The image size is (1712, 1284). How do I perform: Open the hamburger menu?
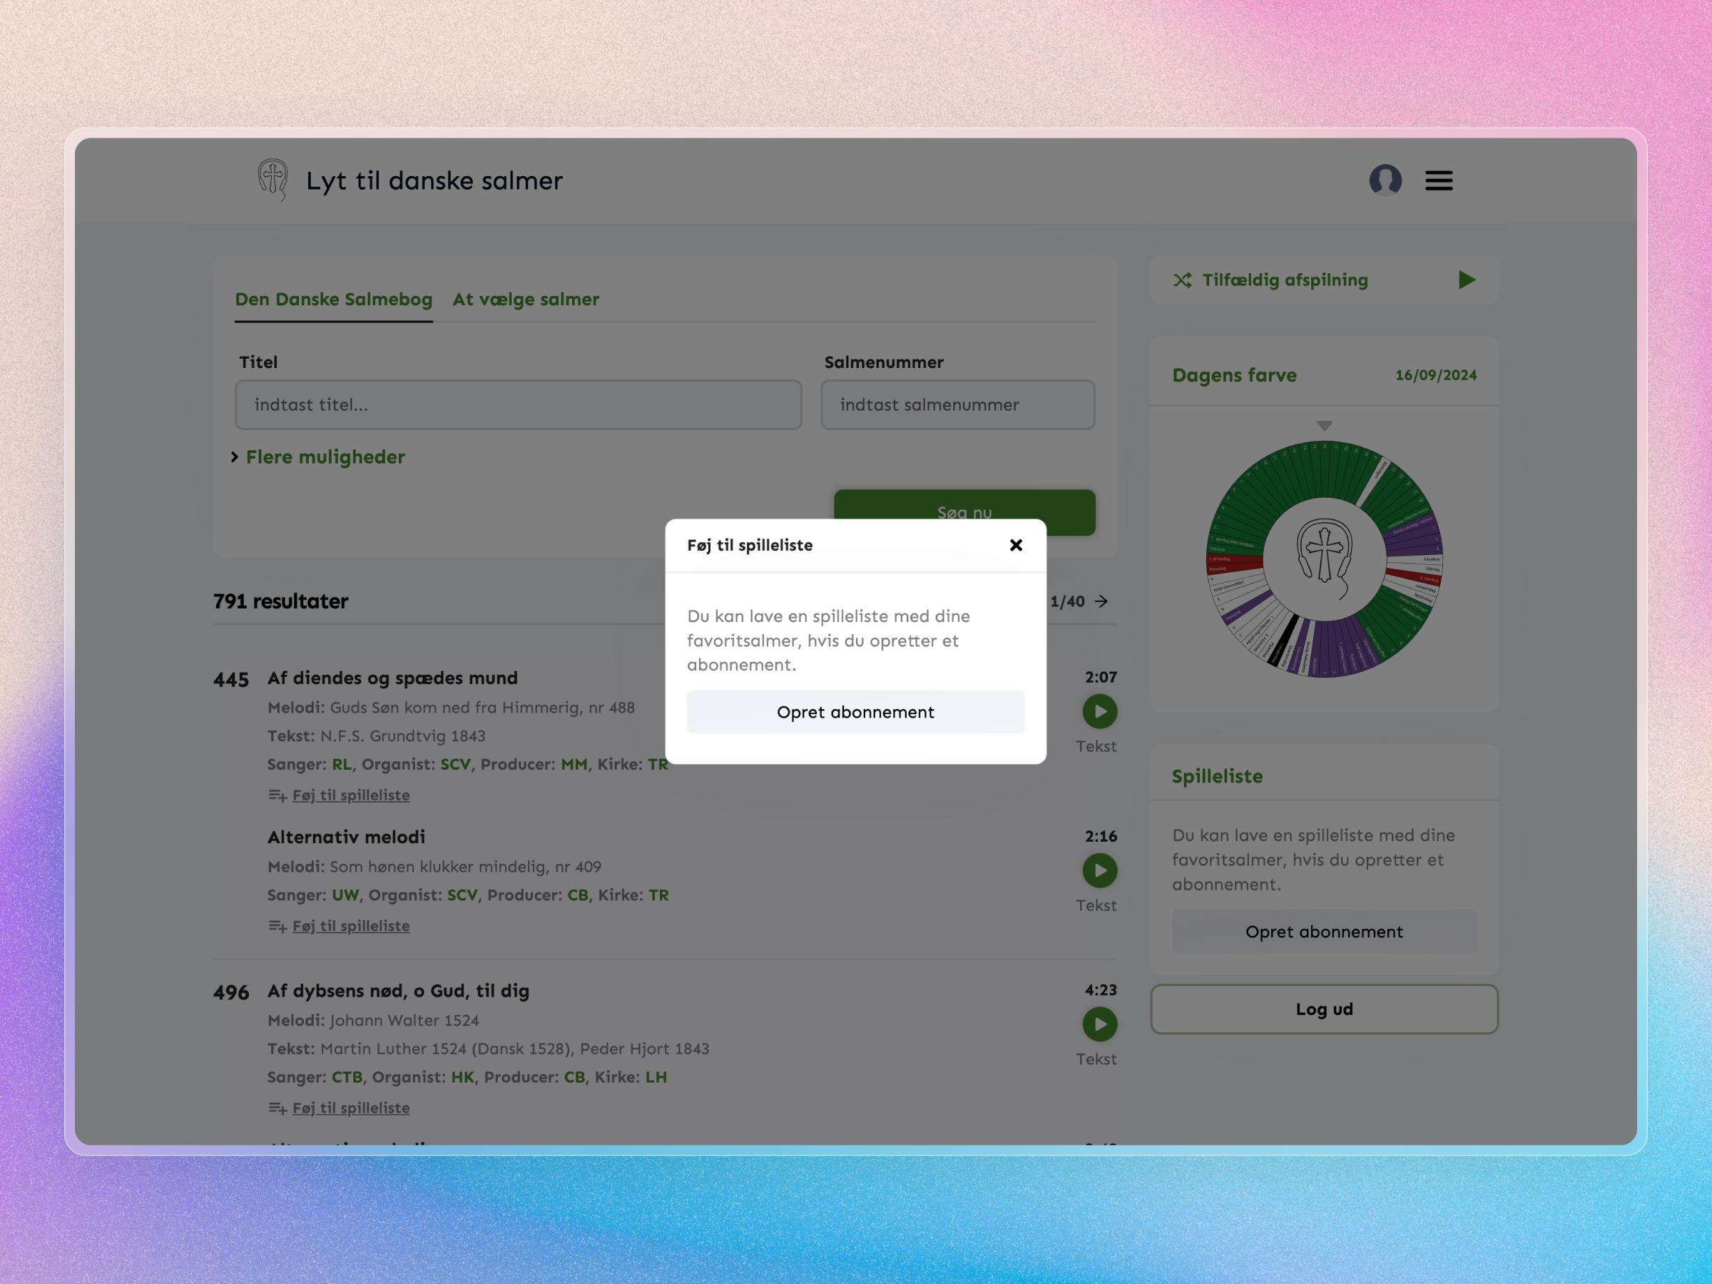[1438, 180]
